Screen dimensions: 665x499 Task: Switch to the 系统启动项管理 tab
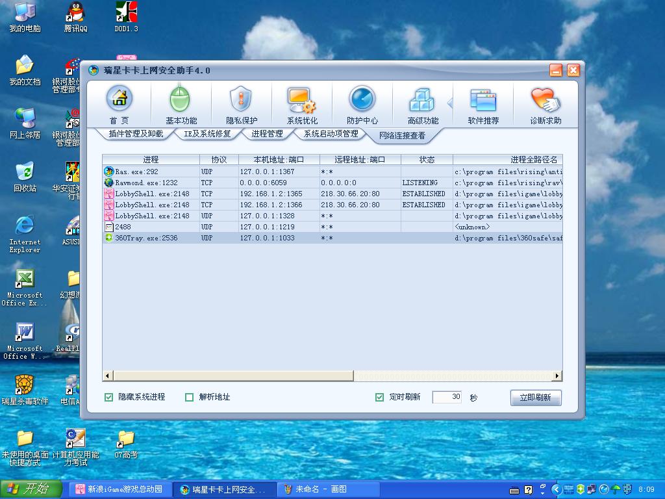pyautogui.click(x=331, y=134)
